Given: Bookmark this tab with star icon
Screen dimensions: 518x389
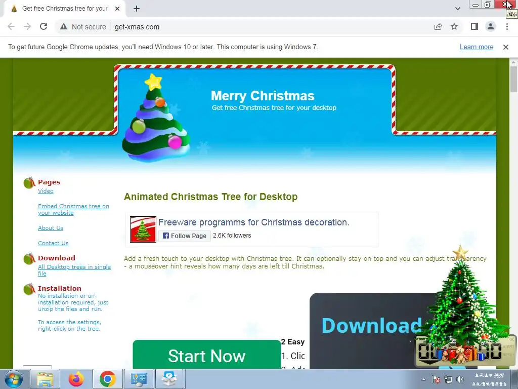Looking at the screenshot, I should tap(454, 26).
